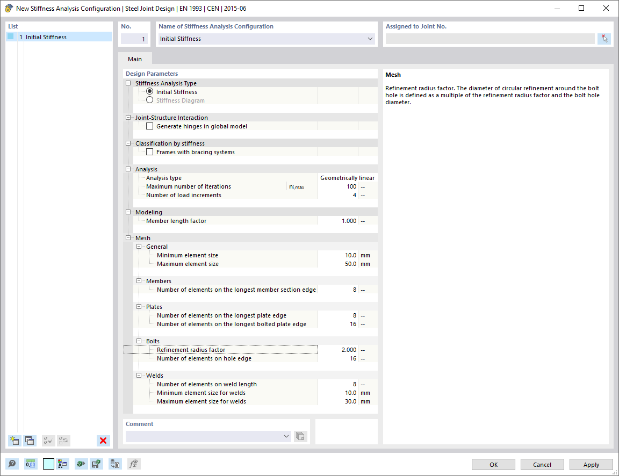Viewport: 619px width, 476px height.
Task: Click the display properties icon with colored squares
Action: point(62,464)
